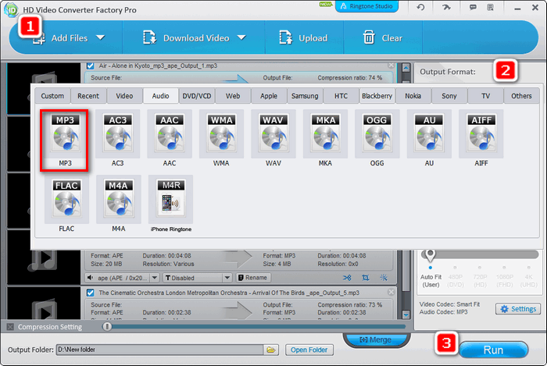Click the clip/trim scissors icon

coord(347,278)
